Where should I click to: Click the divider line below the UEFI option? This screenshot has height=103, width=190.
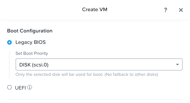[x=95, y=100]
